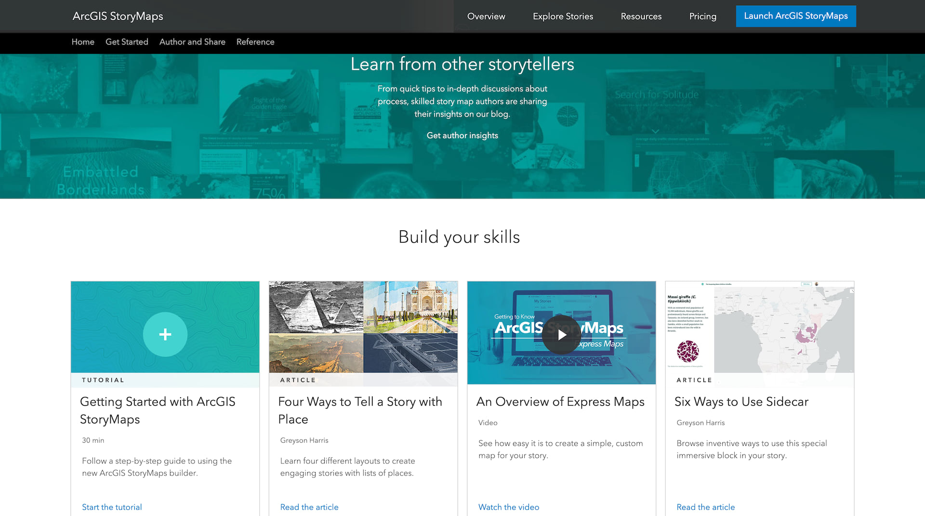The image size is (925, 516).
Task: Click the ArcGIS StoryMaps logo
Action: pos(117,16)
